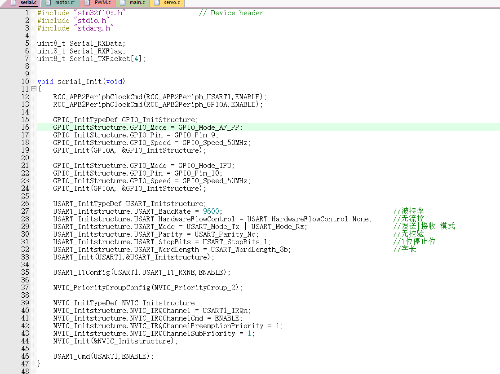The height and width of the screenshot is (374, 500).
Task: Click NVIC_IRQChannelCmd = ENABLE line
Action: point(148,318)
